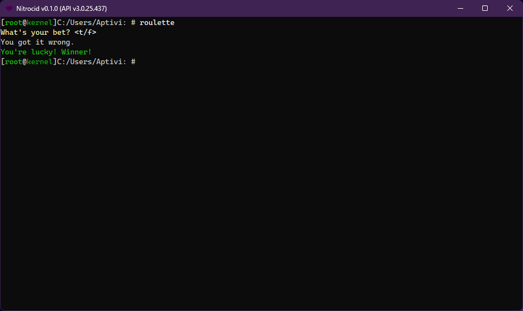Close the Nitrocid window
523x311 pixels.
click(509, 8)
